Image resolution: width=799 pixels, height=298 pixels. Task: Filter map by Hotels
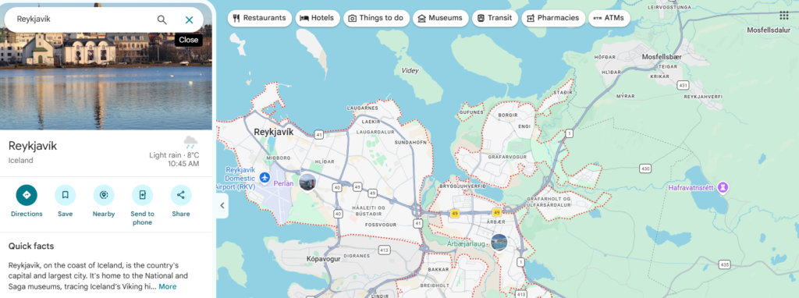pos(318,18)
